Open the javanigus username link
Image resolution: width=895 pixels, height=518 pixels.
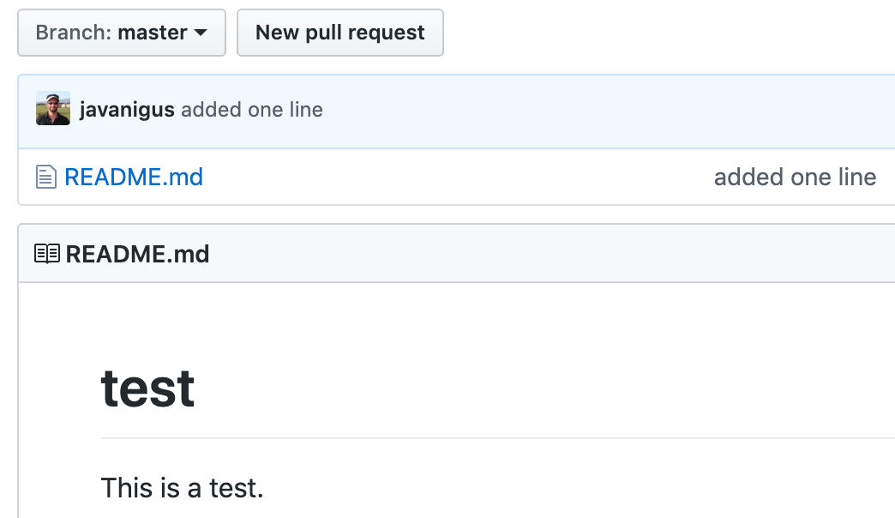pyautogui.click(x=127, y=109)
